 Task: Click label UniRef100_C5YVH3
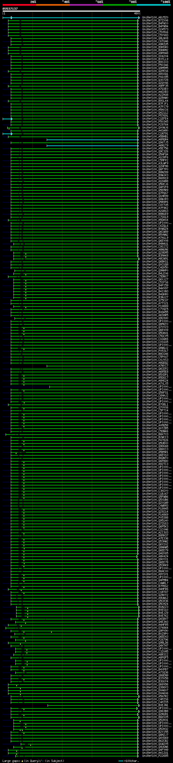tap(155, 35)
